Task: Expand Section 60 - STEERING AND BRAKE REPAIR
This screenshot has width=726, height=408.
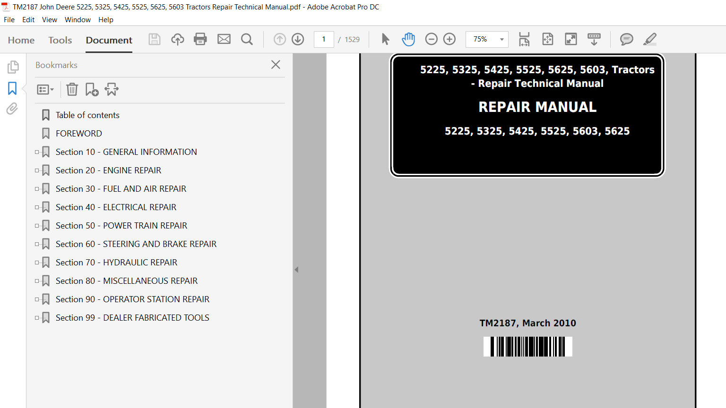Action: [37, 244]
